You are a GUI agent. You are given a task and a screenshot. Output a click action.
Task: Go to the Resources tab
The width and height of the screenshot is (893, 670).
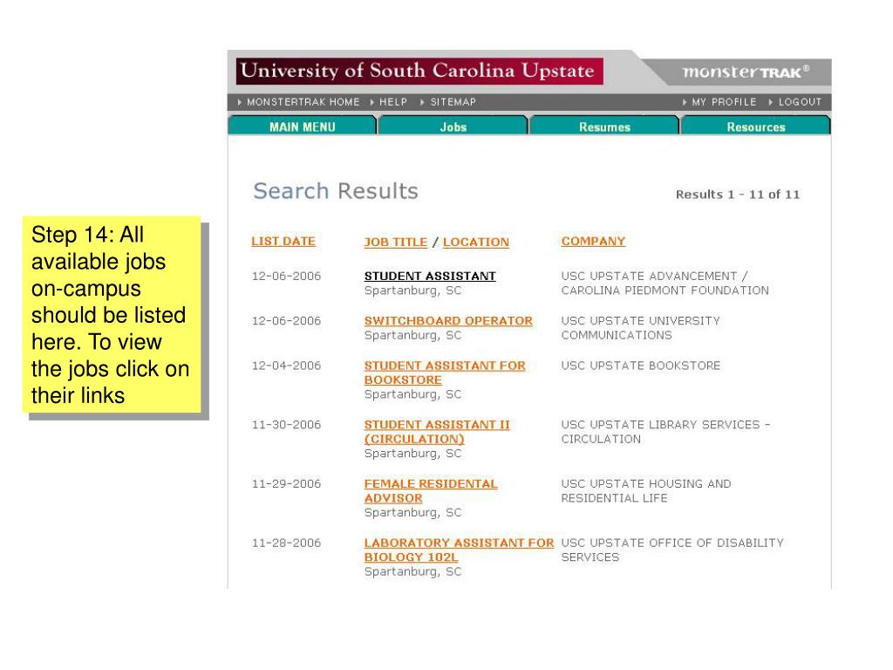(x=756, y=126)
